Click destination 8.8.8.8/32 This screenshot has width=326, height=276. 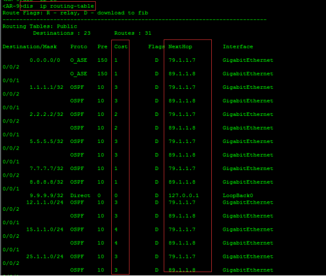46,182
